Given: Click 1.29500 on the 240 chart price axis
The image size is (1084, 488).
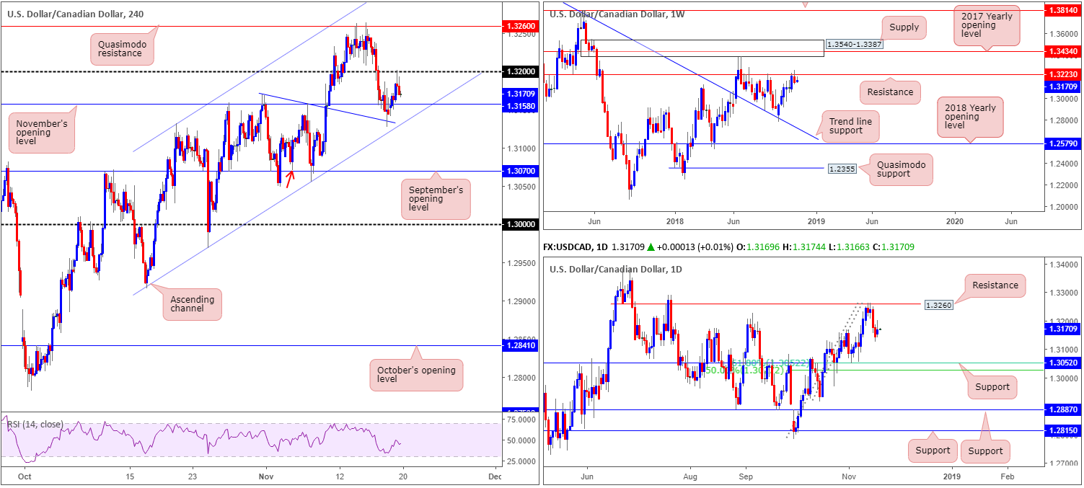Looking at the screenshot, I should (x=520, y=263).
